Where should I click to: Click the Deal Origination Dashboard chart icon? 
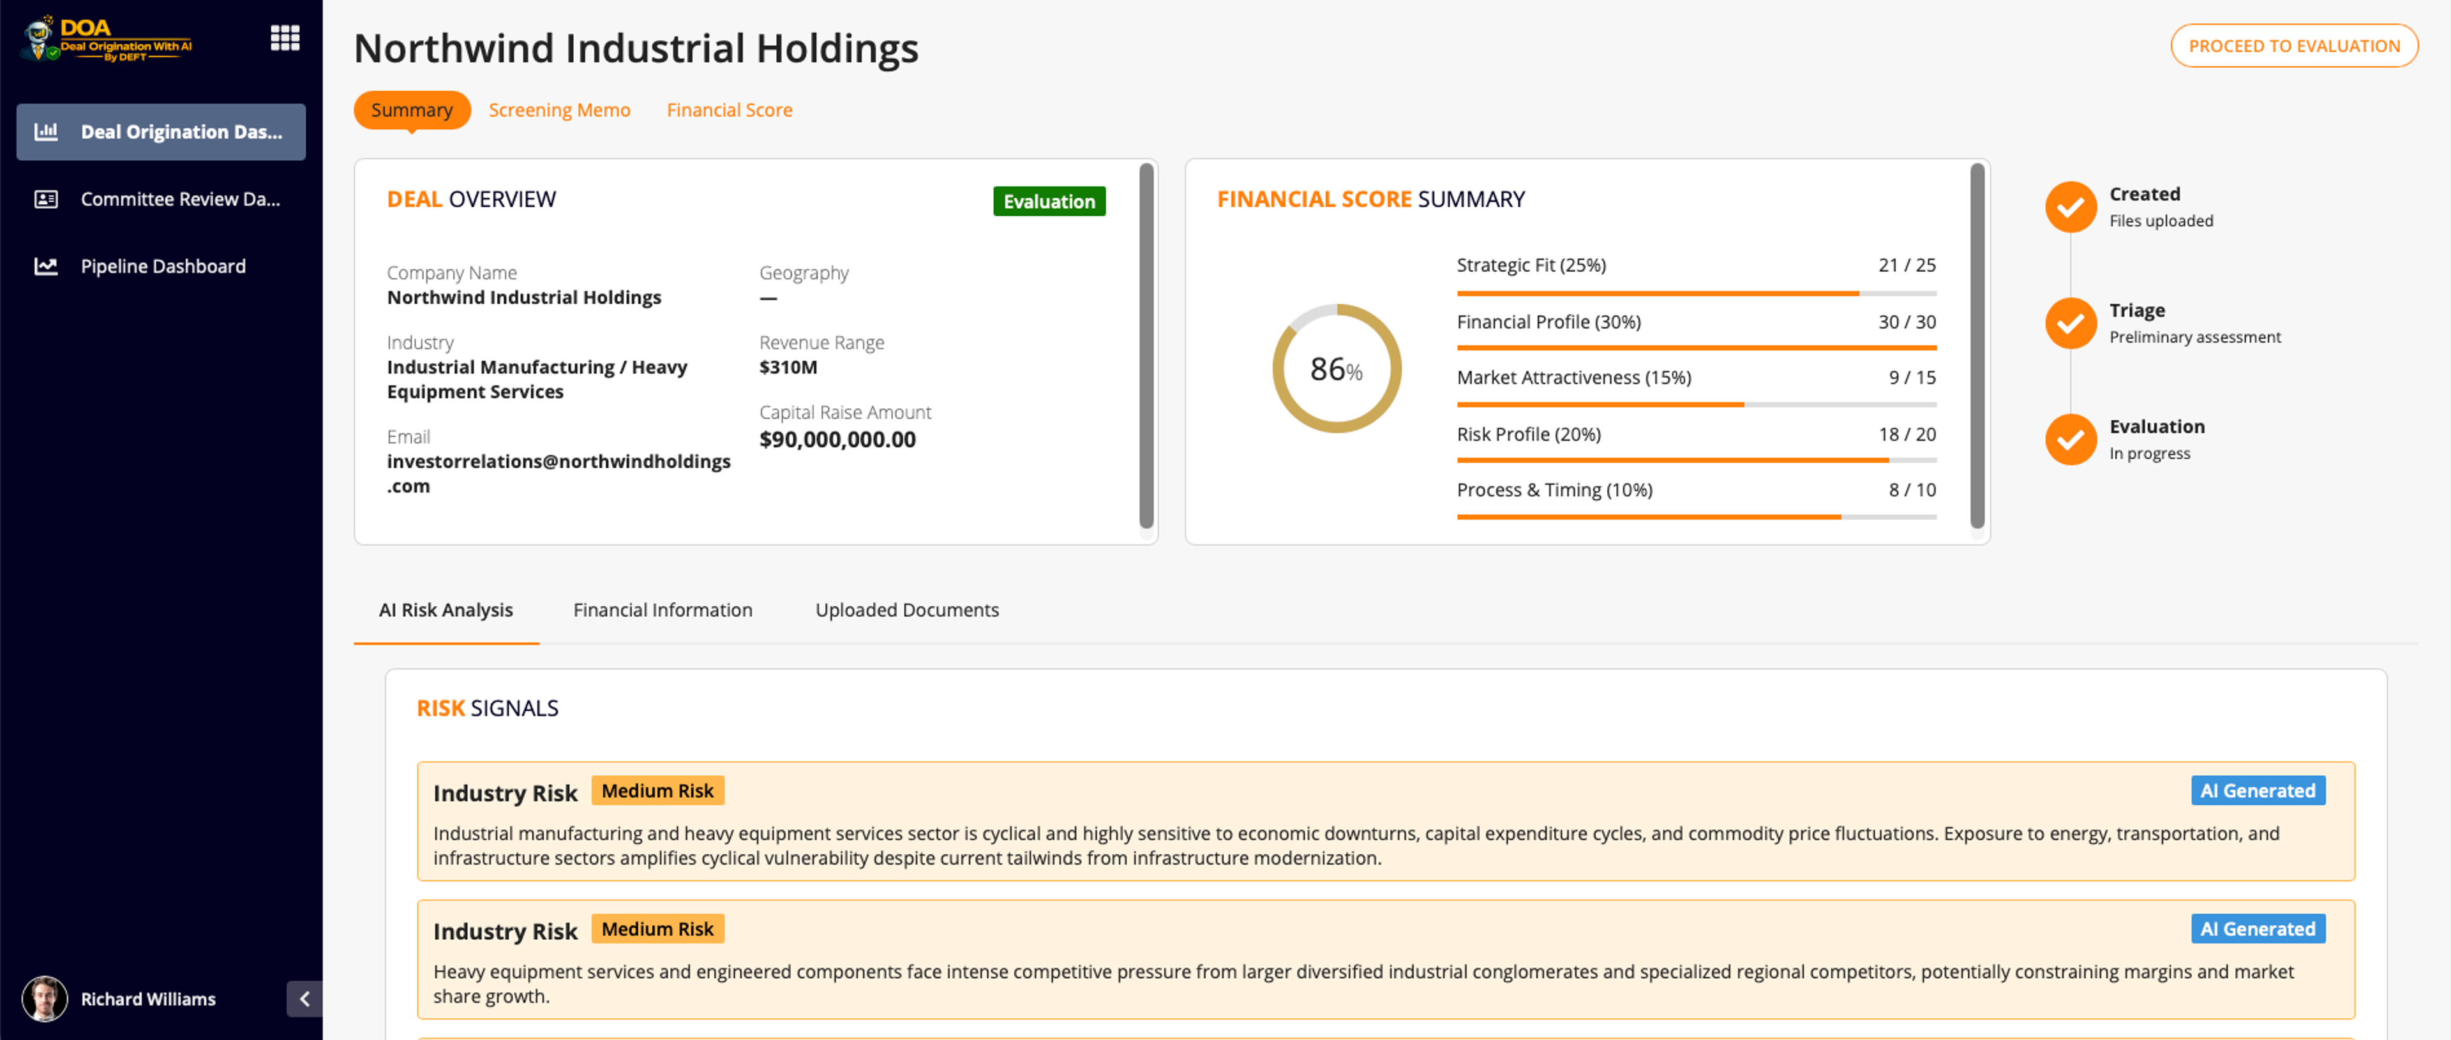(x=46, y=131)
